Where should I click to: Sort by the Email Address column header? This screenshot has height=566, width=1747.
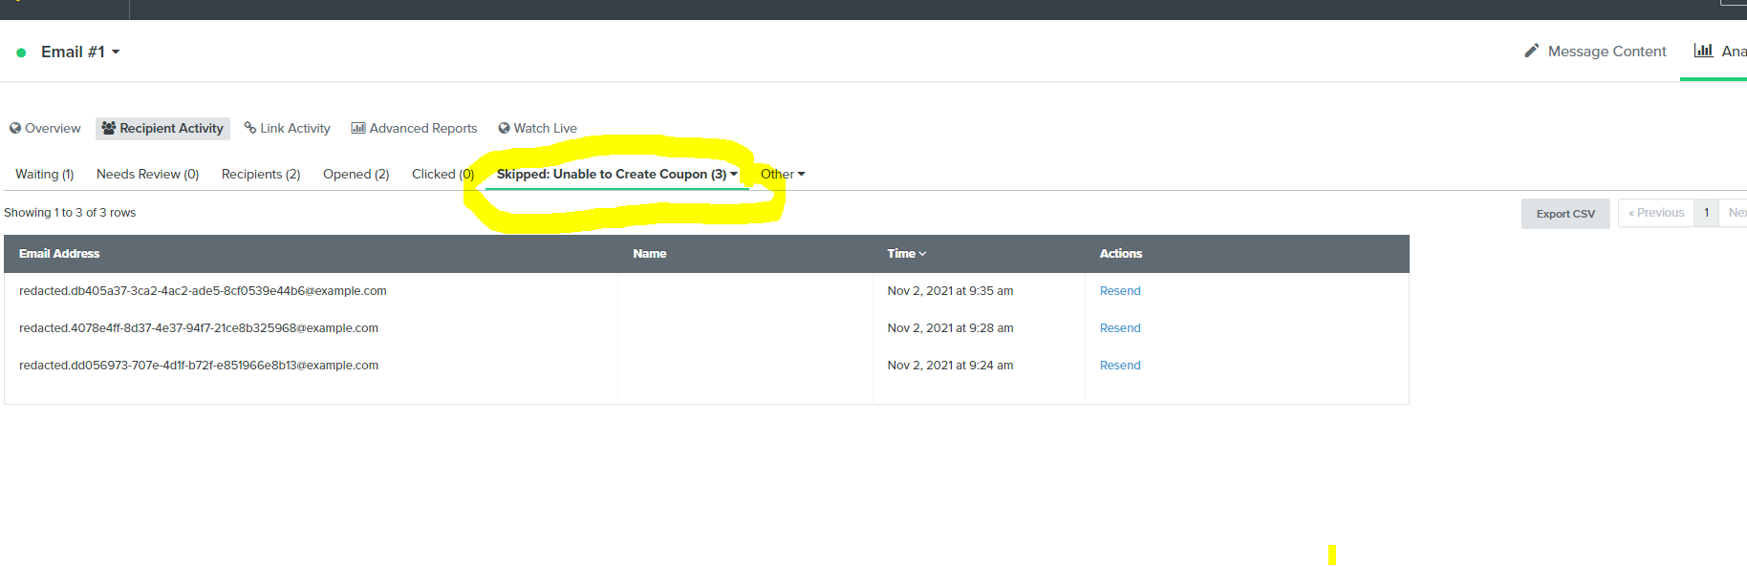pyautogui.click(x=59, y=254)
